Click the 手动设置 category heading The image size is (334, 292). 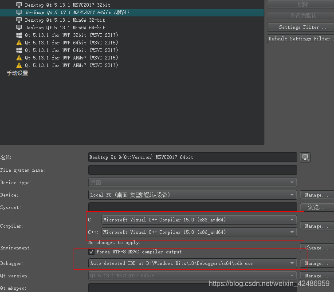pos(17,73)
